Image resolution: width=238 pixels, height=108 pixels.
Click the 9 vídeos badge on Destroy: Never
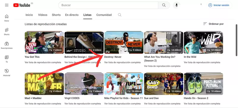tap(135, 50)
